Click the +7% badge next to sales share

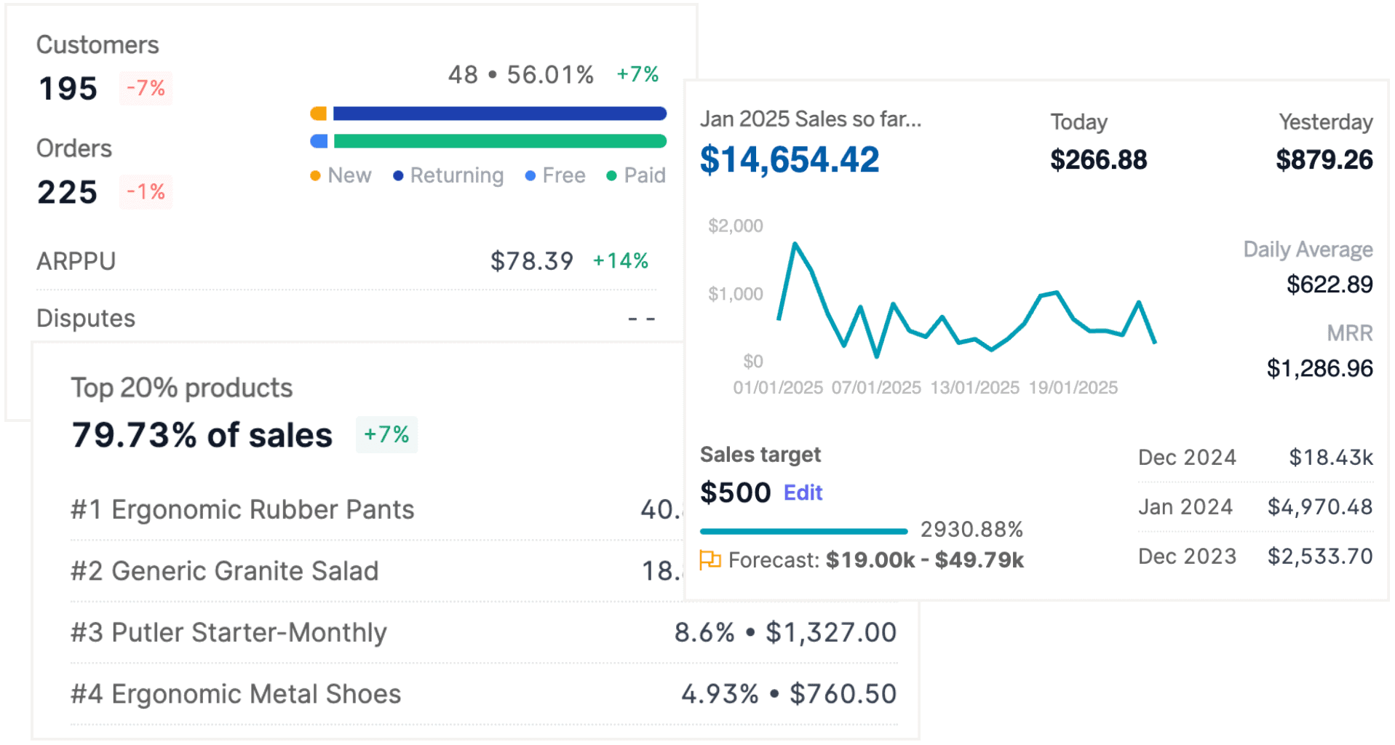386,434
